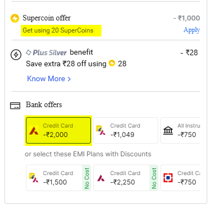This screenshot has height=211, width=210.
Task: Click the Plus Silver benefit bolt icon
Action: (16, 55)
